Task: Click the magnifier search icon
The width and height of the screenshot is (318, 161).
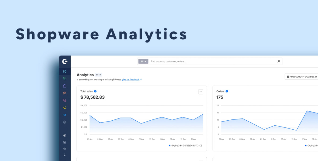Action: pos(279,61)
